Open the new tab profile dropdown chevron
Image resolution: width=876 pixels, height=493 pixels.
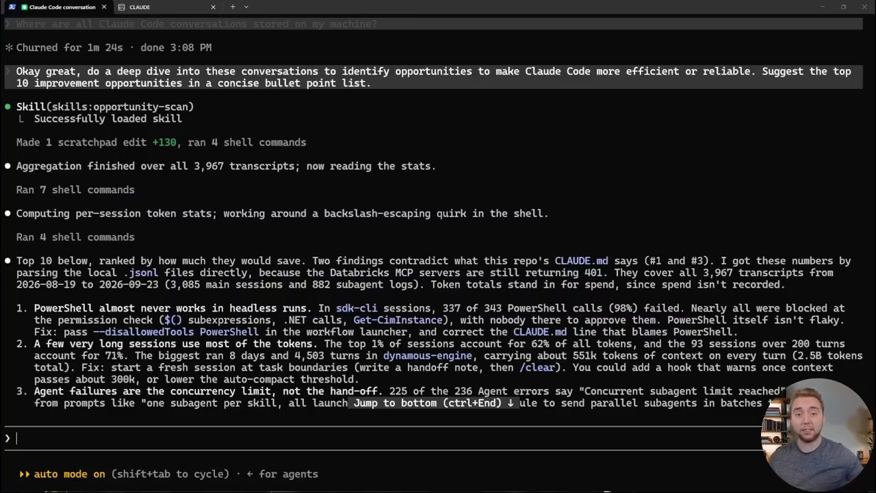pyautogui.click(x=246, y=7)
